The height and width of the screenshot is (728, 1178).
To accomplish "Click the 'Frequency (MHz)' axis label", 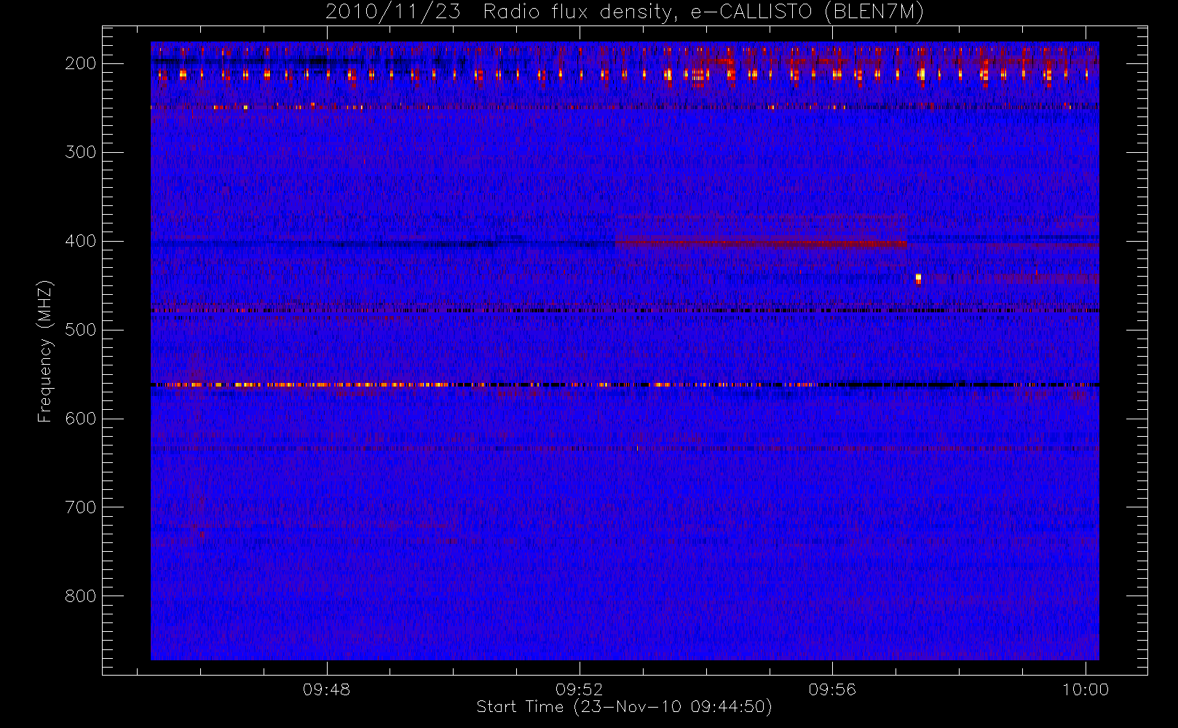I will pos(45,351).
